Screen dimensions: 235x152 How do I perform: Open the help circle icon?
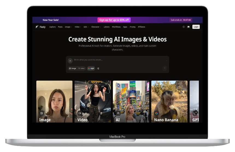184,27
